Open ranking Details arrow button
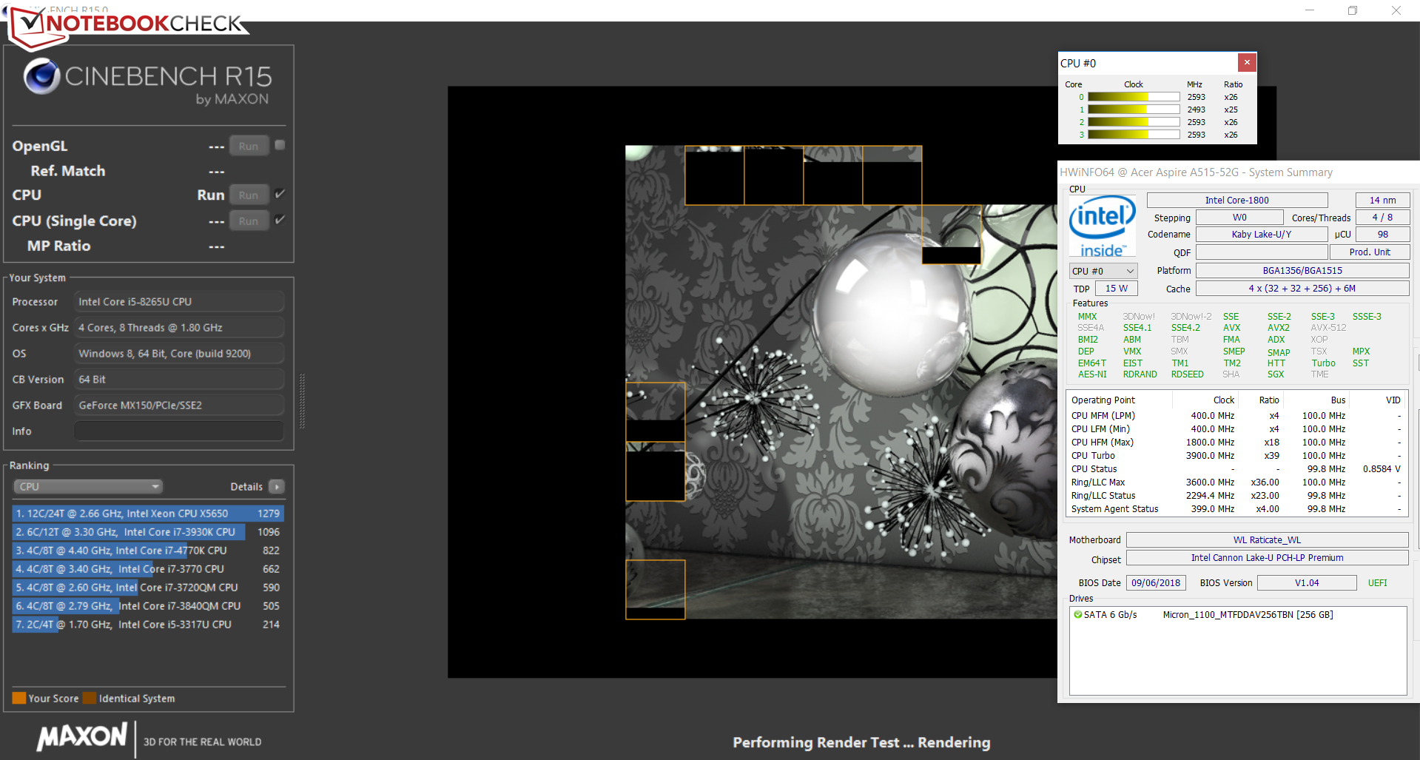The width and height of the screenshot is (1420, 760). [x=277, y=487]
